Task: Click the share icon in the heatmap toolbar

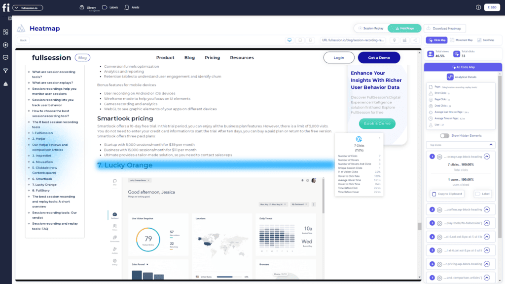Action: [x=415, y=40]
